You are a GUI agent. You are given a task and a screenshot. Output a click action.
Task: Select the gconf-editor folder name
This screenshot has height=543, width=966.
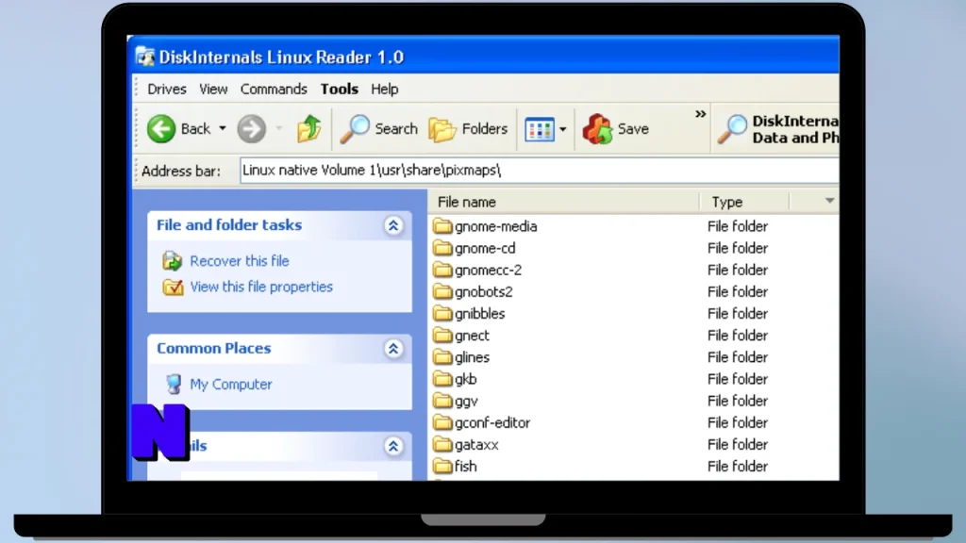[x=492, y=423]
